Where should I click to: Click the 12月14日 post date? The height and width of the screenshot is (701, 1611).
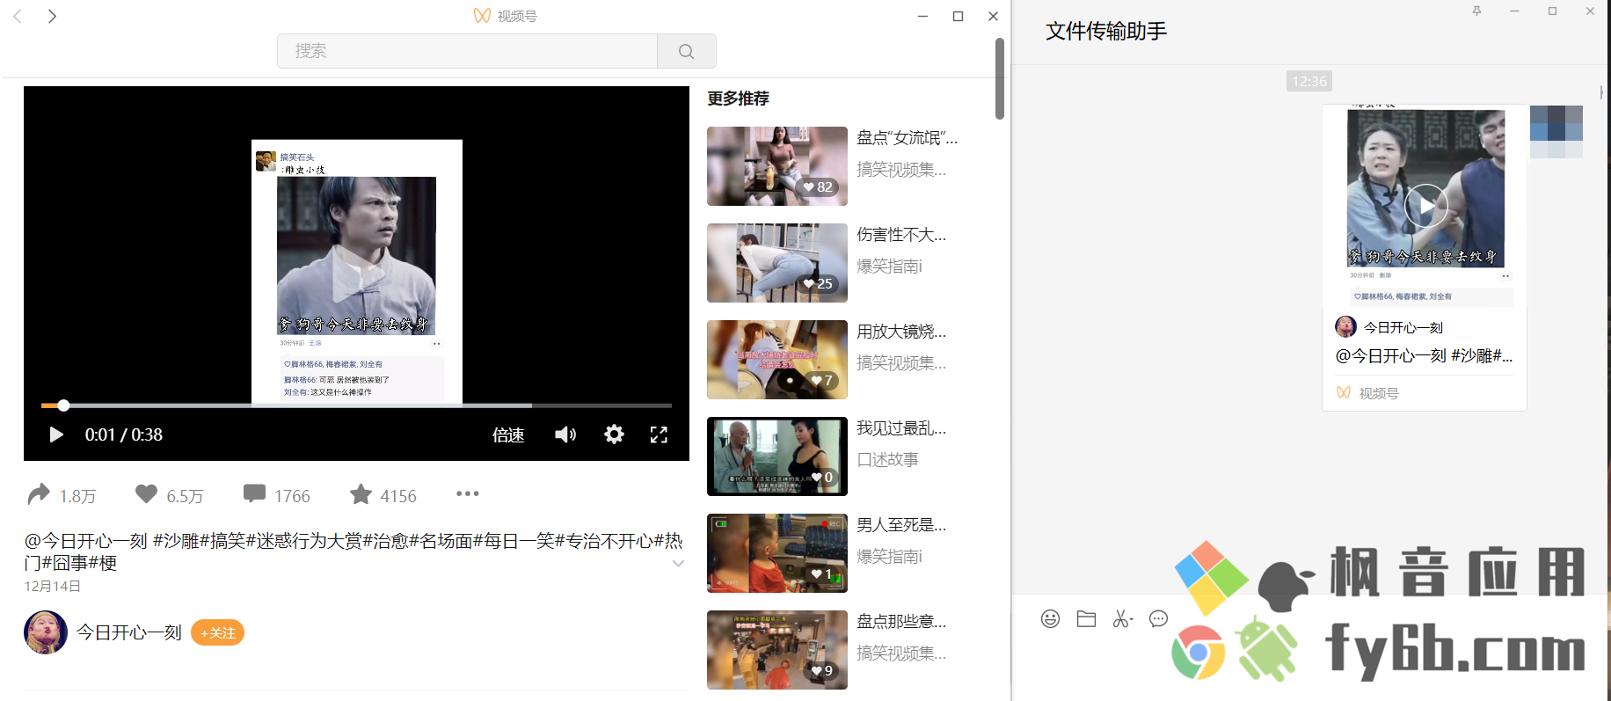pos(53,587)
